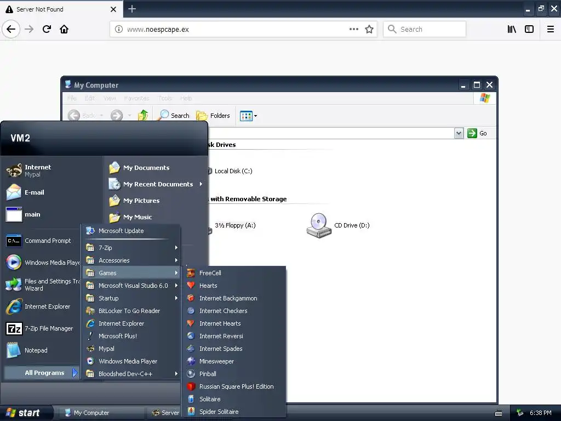Click the Games folder entry

[x=131, y=273]
